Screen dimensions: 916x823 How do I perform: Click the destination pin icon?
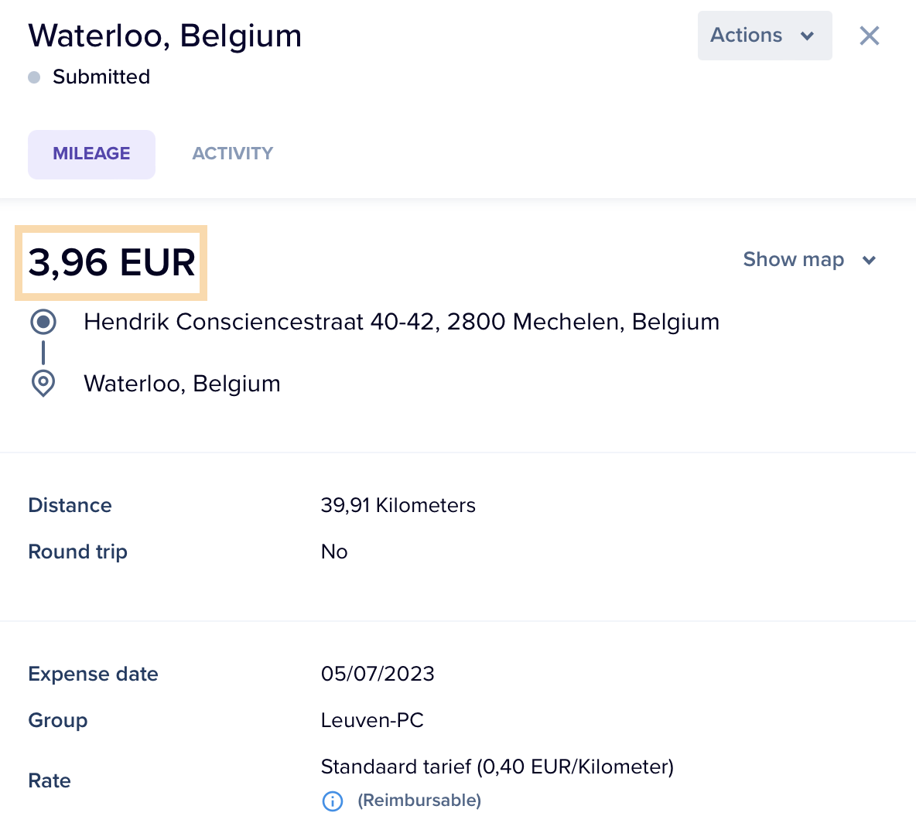click(43, 383)
